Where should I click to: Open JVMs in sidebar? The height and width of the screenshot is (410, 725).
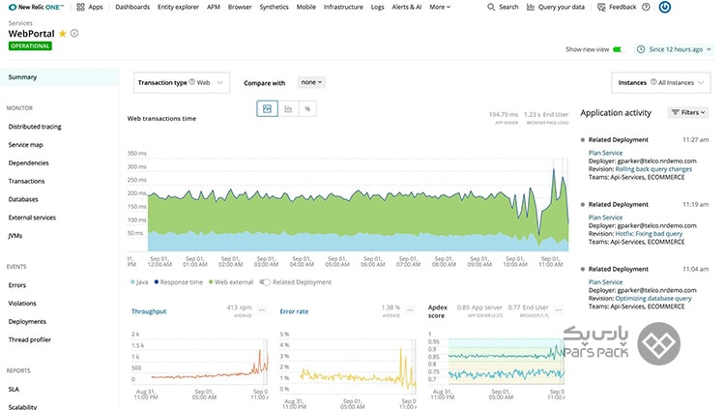(x=14, y=236)
